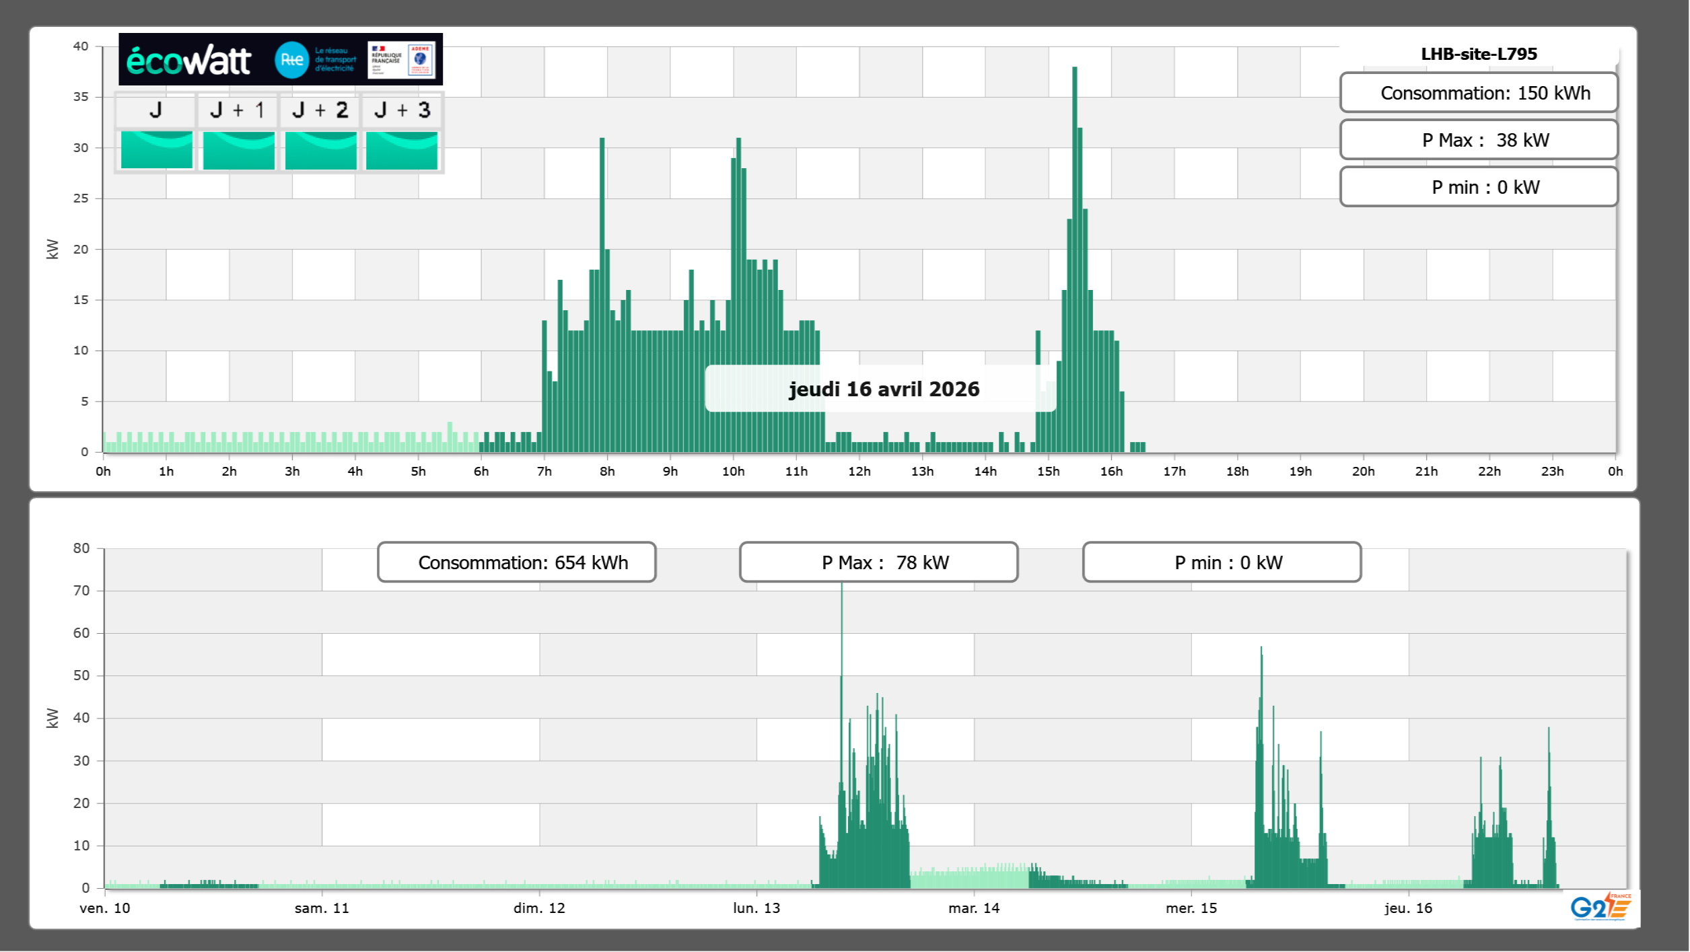Viewport: 1690px width, 952px height.
Task: Click the daily P min : 0 kW box
Action: [1478, 187]
